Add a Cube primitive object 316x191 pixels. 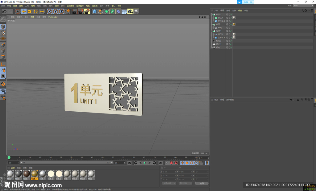(94, 11)
